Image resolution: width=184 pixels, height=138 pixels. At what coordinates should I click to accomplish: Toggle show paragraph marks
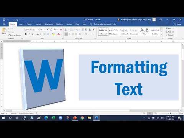click(94, 30)
